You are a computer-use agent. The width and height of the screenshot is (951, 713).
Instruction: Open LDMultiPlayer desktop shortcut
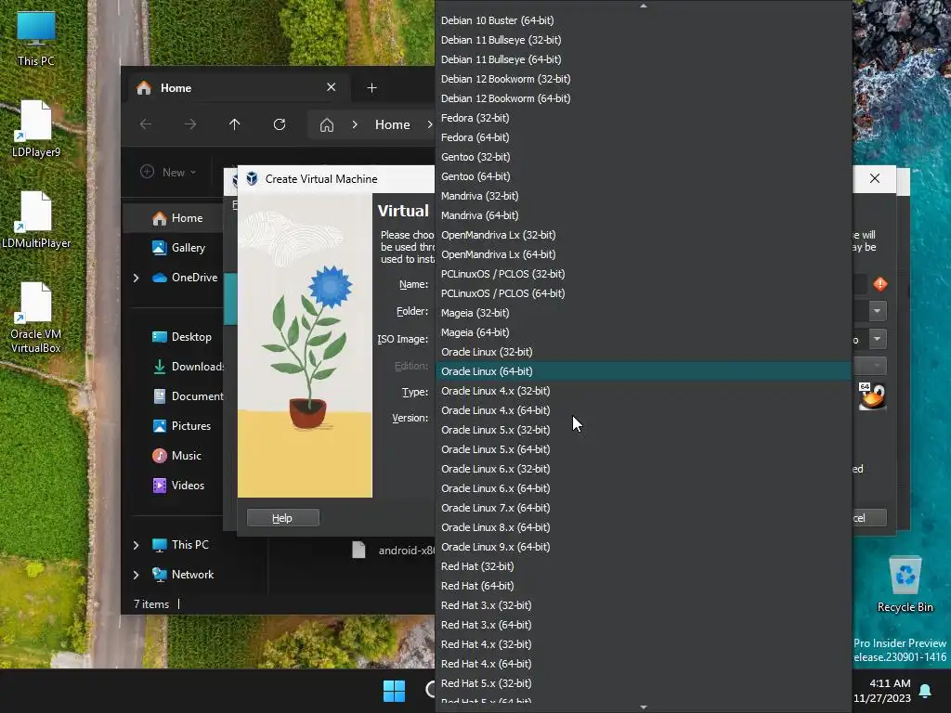coord(36,220)
